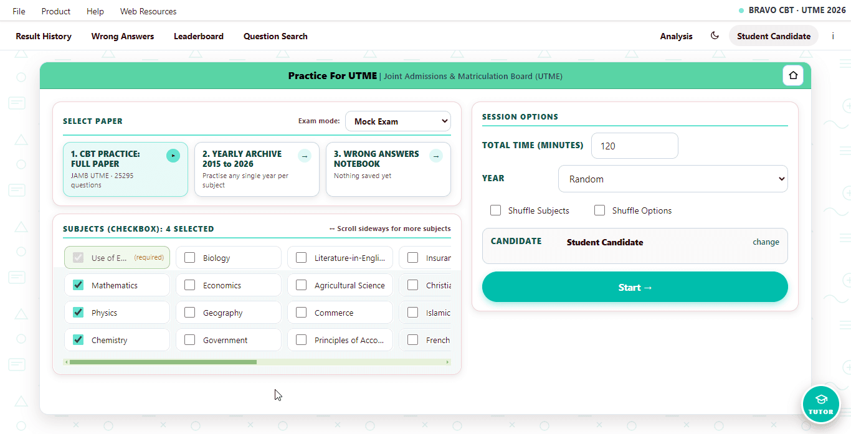This screenshot has height=434, width=851.
Task: Open the Exam mode dropdown
Action: pyautogui.click(x=398, y=121)
